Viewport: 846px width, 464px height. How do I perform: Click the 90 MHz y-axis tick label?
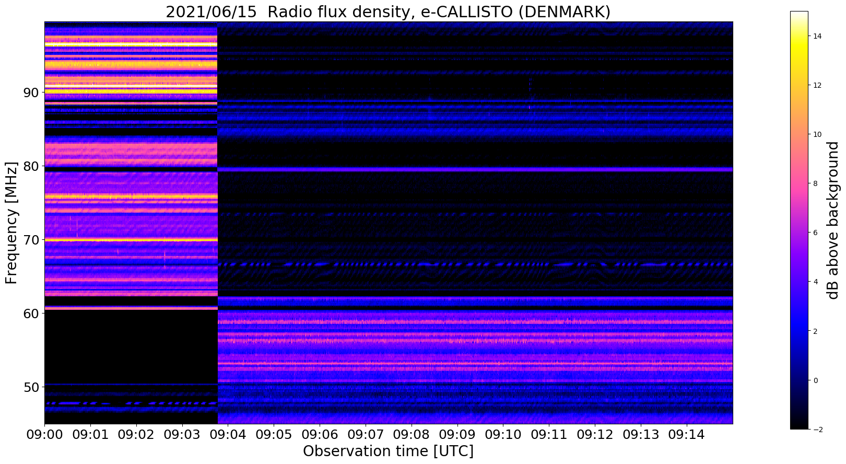(x=30, y=92)
